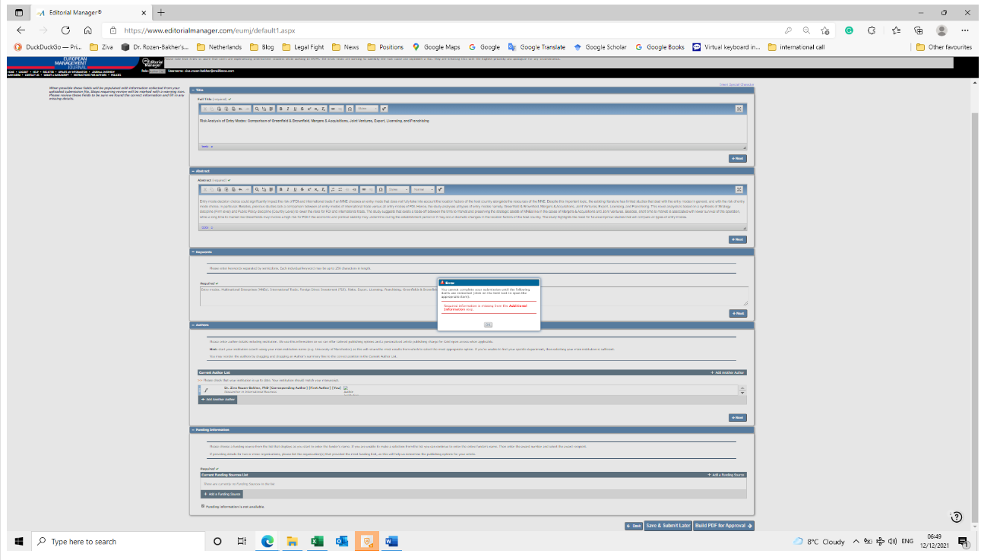
Task: Insert omega special character in Abstract editor
Action: point(381,189)
